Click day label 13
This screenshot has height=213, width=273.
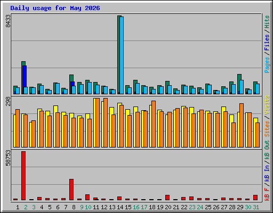coord(112,207)
